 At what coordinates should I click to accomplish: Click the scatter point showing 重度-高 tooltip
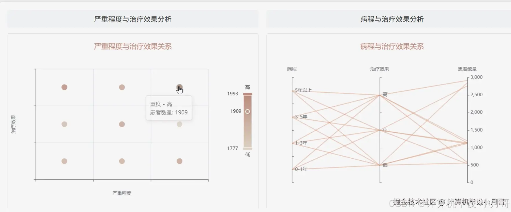coord(180,87)
